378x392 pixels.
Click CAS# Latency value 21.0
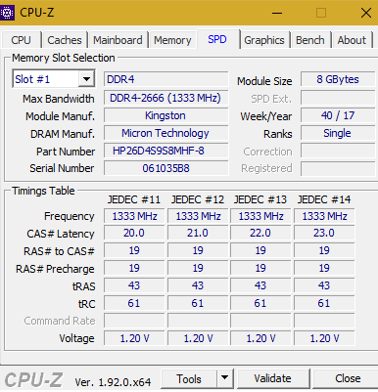coord(198,234)
